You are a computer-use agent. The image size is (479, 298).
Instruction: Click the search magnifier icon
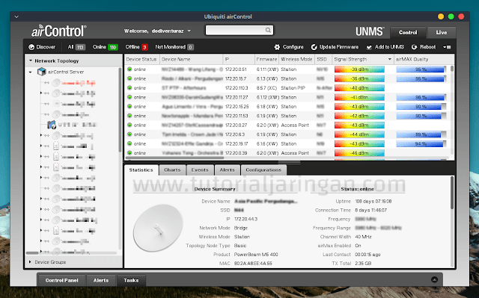(x=268, y=30)
